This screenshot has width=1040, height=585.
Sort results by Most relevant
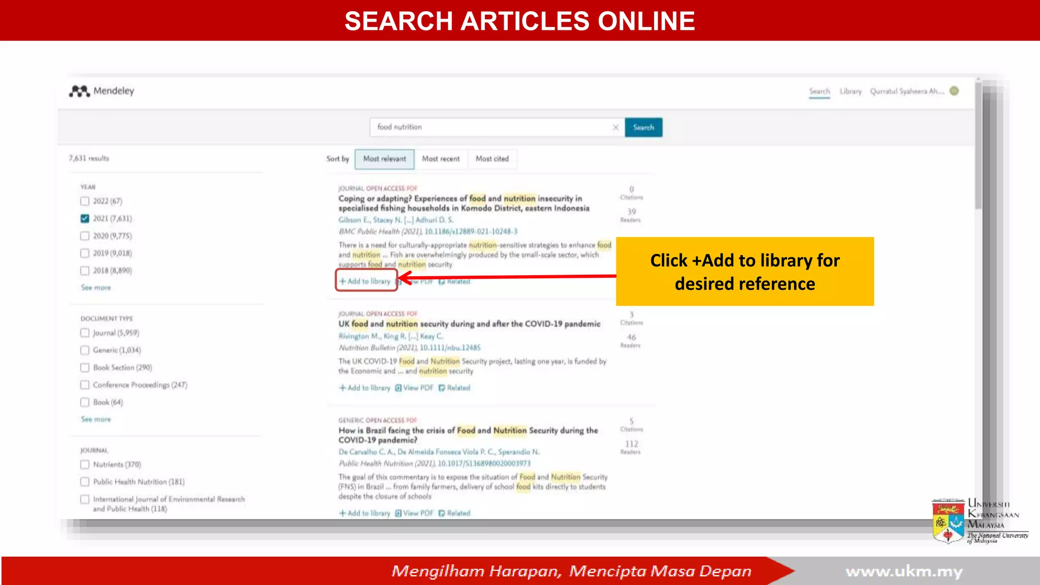click(384, 159)
